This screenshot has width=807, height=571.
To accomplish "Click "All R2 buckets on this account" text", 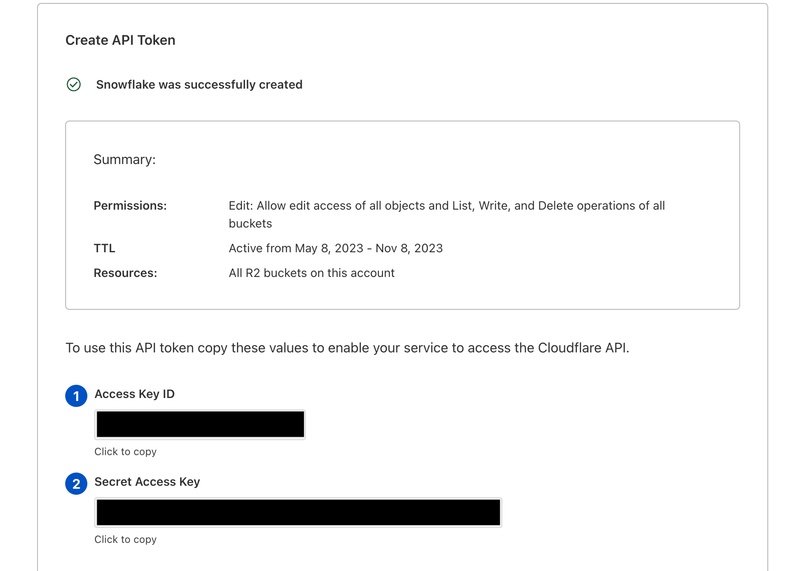I will tap(312, 273).
